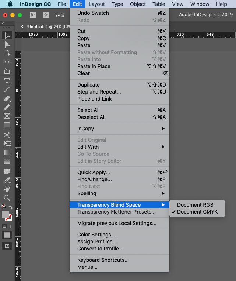Open Adobe Bridge with the Br icon
236x281 pixels.
[x=33, y=15]
